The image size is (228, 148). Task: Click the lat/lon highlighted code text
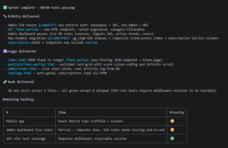91,43
